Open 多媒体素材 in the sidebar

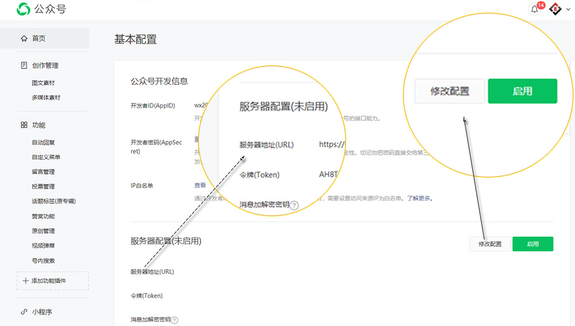46,98
